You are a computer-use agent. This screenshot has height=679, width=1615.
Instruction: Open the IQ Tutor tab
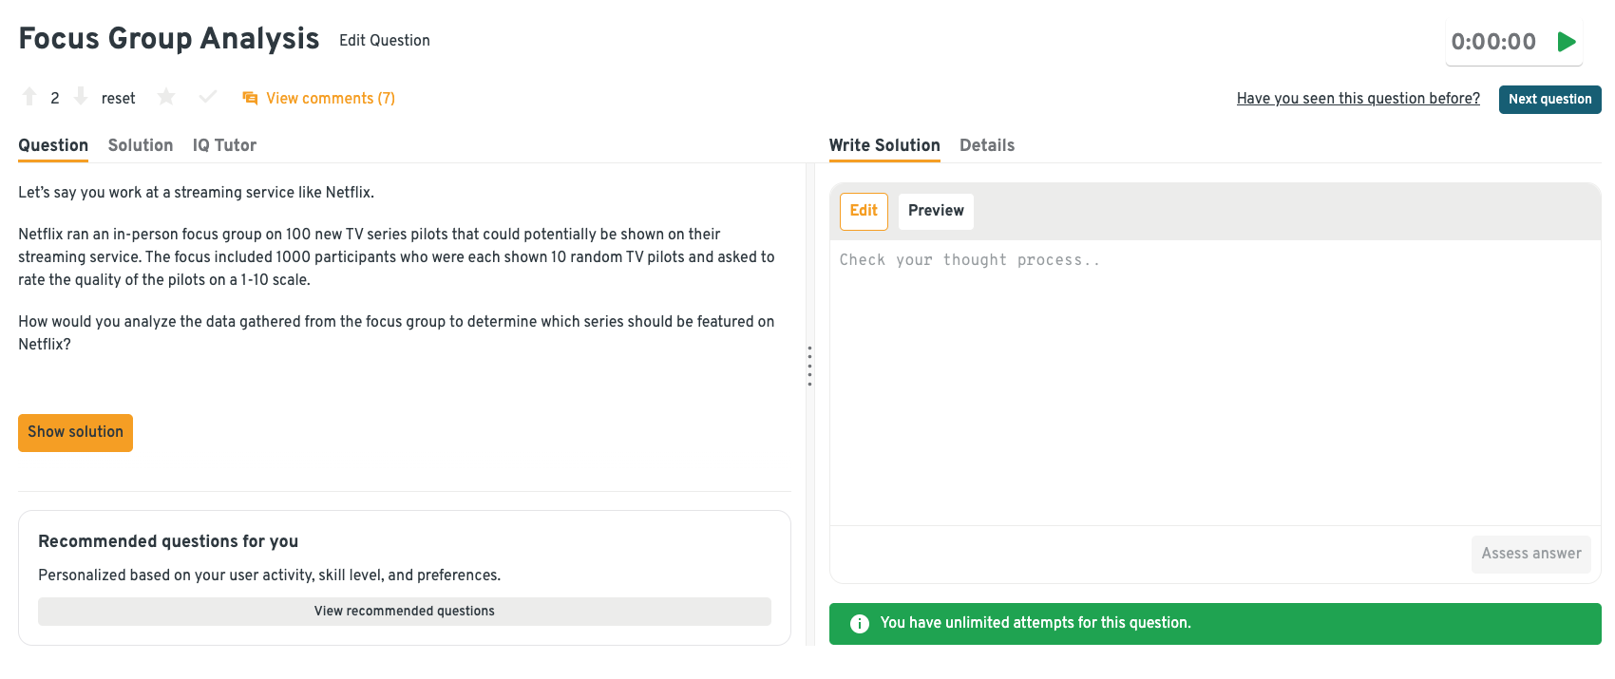click(x=224, y=145)
